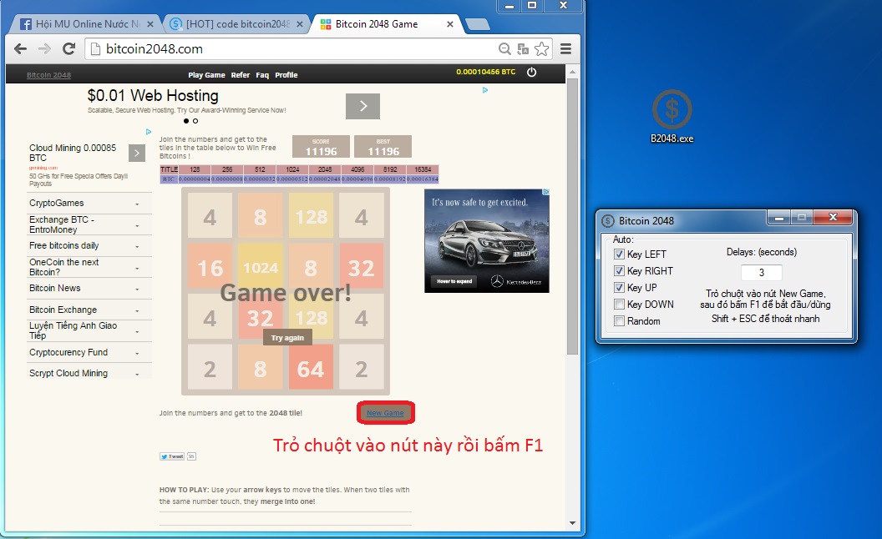
Task: Click the Bitcoin 2048 tool window title icon
Action: click(608, 221)
